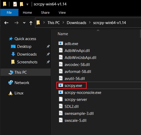
Task: Select the avformat-58.dll file name
Action: tap(78, 72)
